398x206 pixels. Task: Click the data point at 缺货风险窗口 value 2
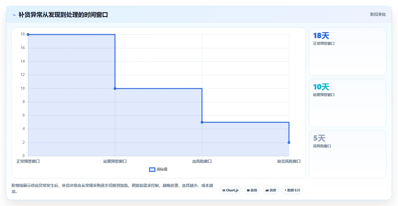click(x=289, y=143)
